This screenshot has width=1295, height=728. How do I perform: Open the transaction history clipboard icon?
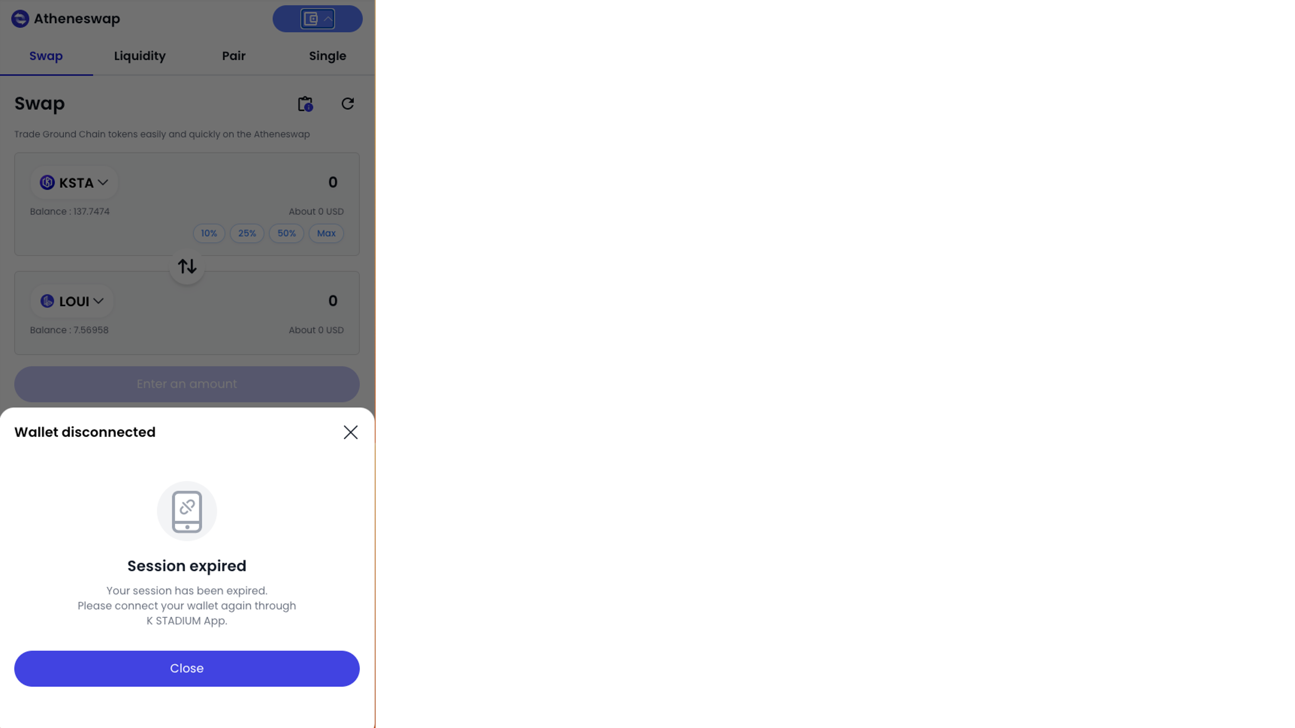305,104
